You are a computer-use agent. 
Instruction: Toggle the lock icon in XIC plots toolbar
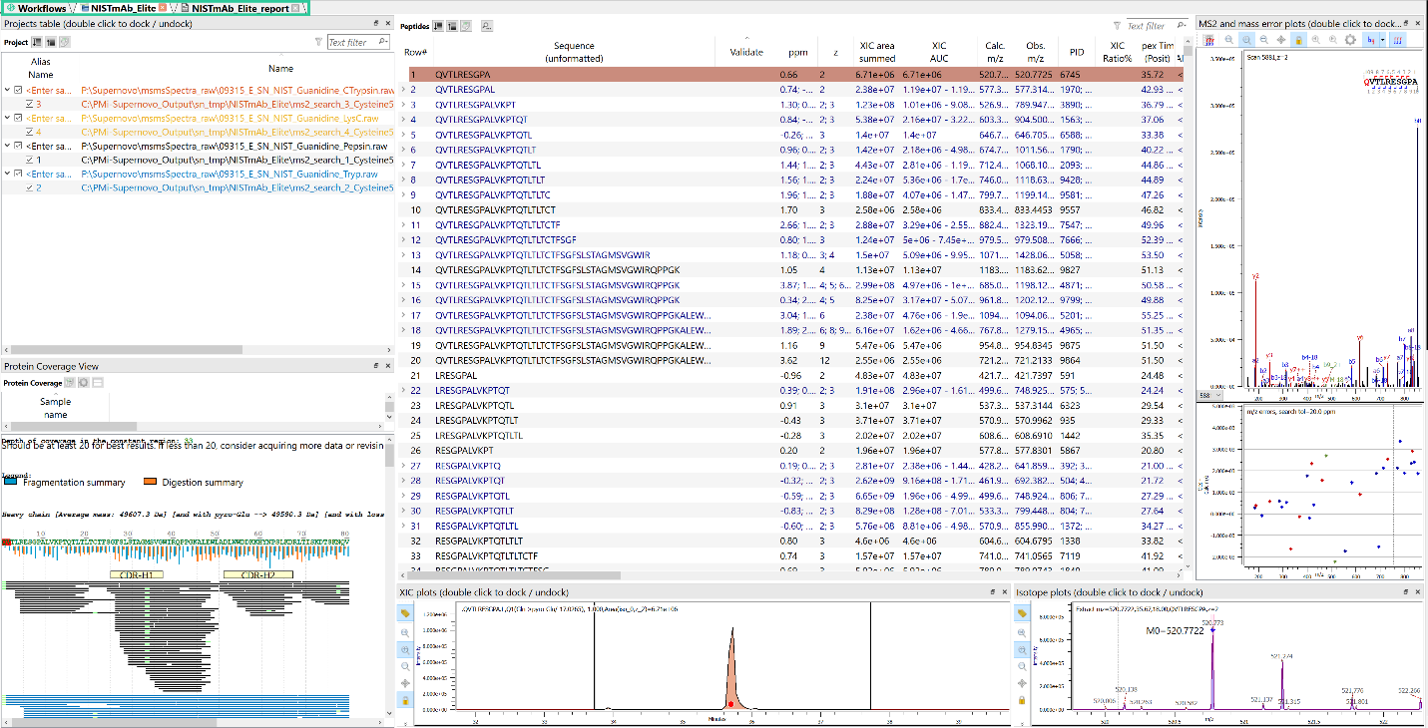click(x=405, y=700)
